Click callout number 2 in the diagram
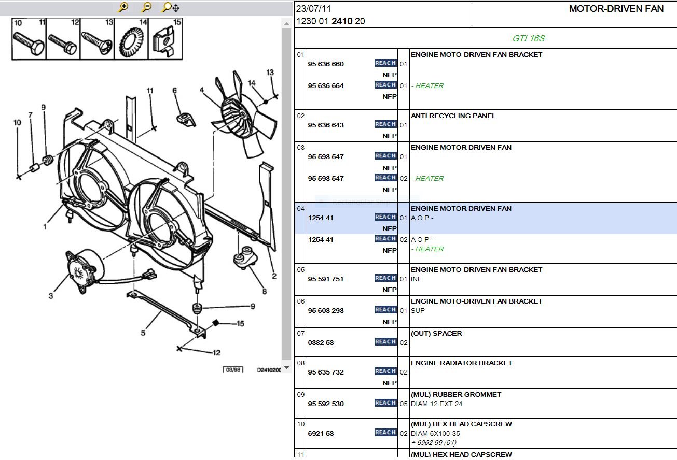Viewport: 677px width, 460px height. click(x=274, y=276)
